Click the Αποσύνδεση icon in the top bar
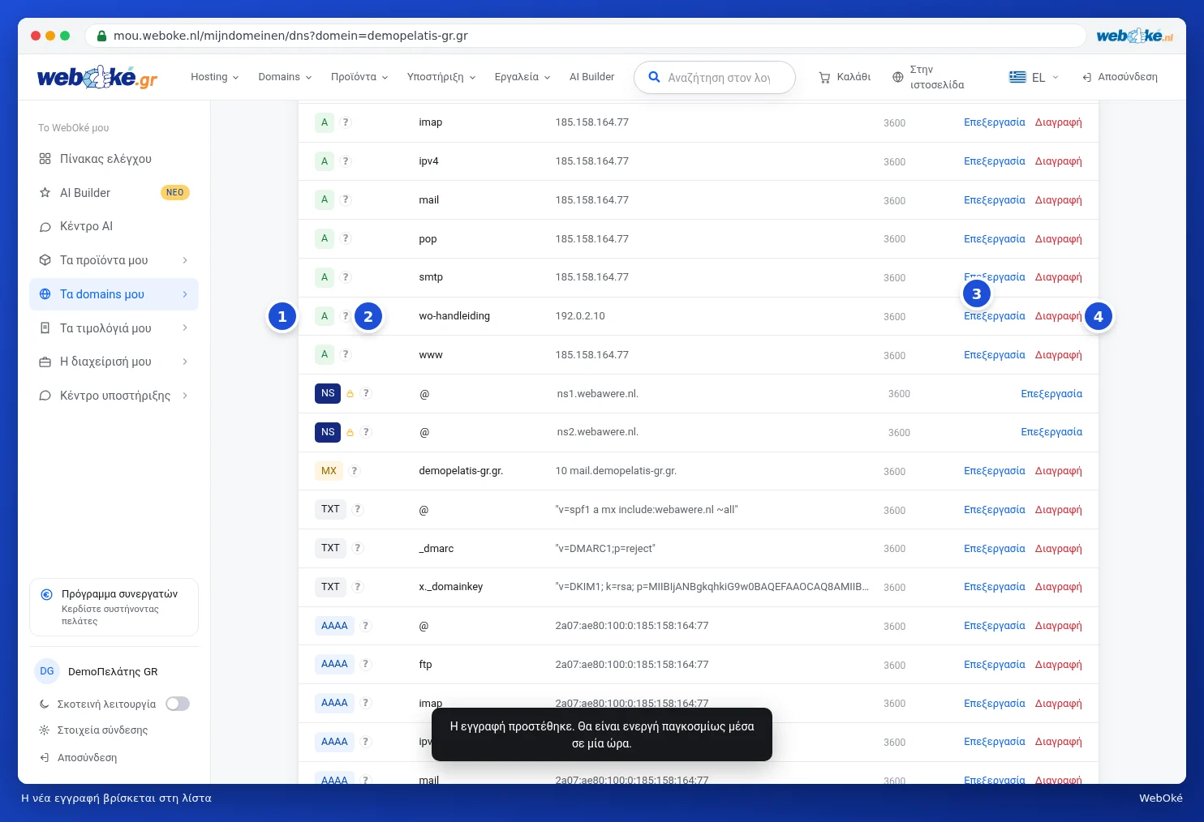Viewport: 1204px width, 822px height. click(x=1087, y=77)
